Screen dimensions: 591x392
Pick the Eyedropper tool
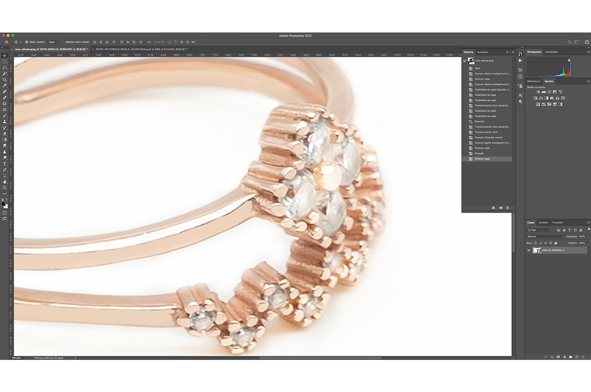[5, 85]
